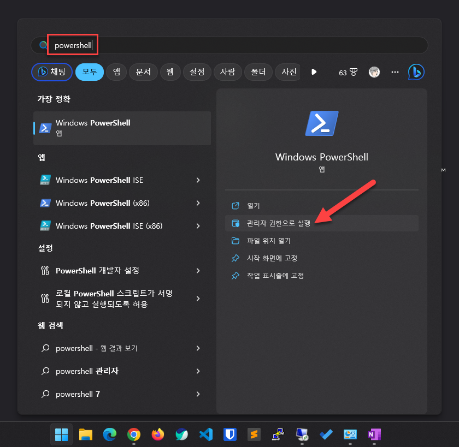Select the 모두 filter tab
459x447 pixels.
pos(90,72)
